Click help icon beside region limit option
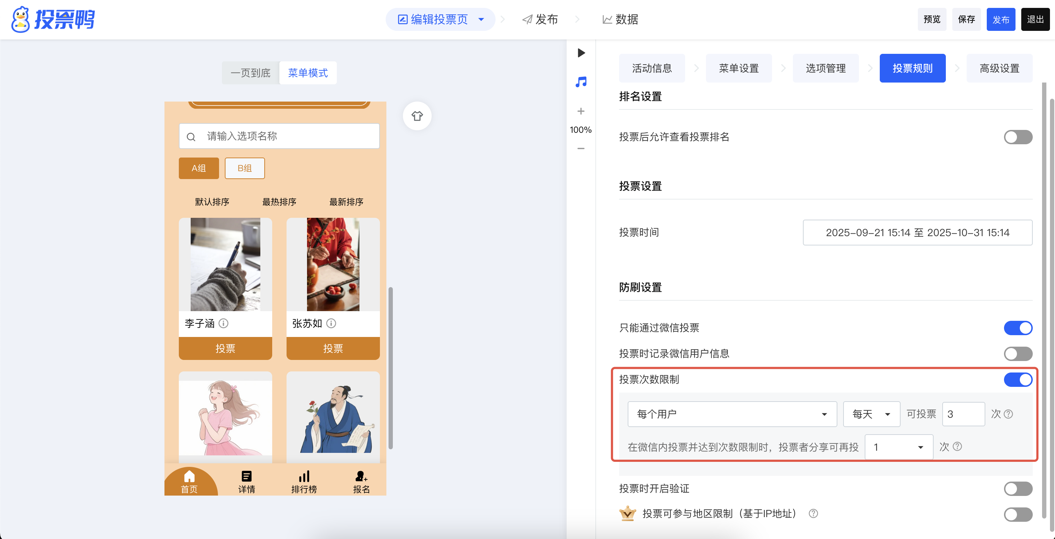This screenshot has width=1055, height=539. 813,513
